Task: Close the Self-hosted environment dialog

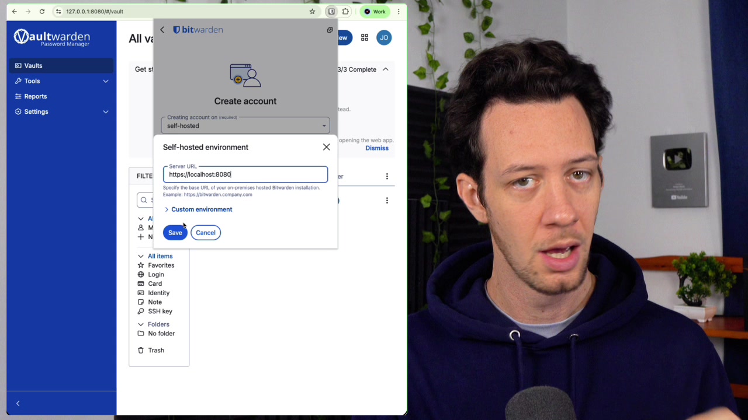Action: tap(327, 147)
